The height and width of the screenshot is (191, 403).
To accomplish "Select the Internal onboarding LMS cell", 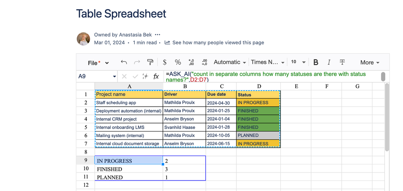I will 129,127.
